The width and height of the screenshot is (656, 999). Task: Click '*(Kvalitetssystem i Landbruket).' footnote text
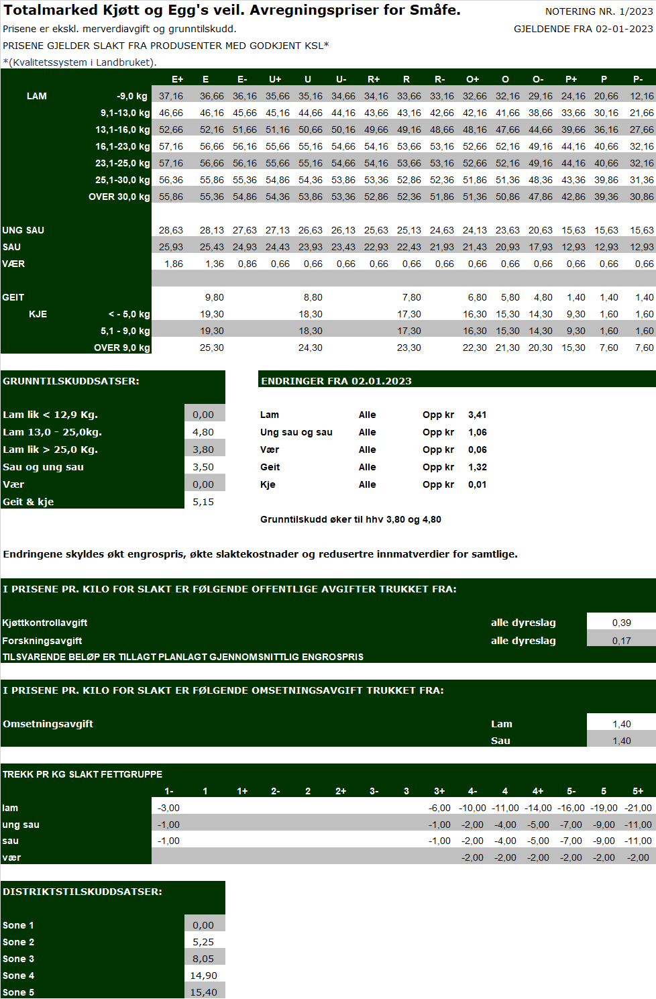[x=80, y=62]
